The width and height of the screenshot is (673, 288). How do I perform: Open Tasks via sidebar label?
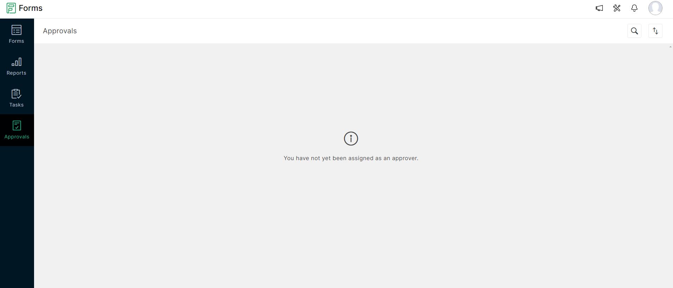[x=17, y=105]
